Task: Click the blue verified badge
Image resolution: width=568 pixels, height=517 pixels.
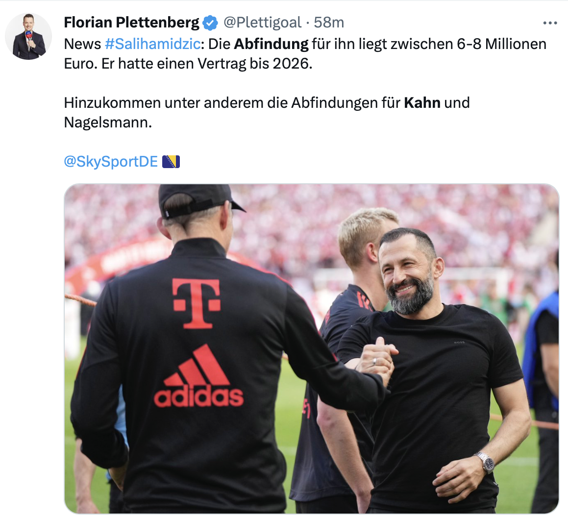Action: pyautogui.click(x=210, y=23)
